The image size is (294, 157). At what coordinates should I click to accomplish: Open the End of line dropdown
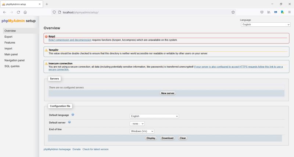pos(142,131)
